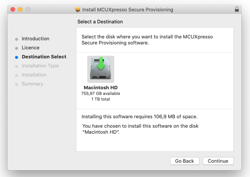Viewport: 250px width, 177px height.
Task: Click the "Select a Destination" heading
Action: 100,22
